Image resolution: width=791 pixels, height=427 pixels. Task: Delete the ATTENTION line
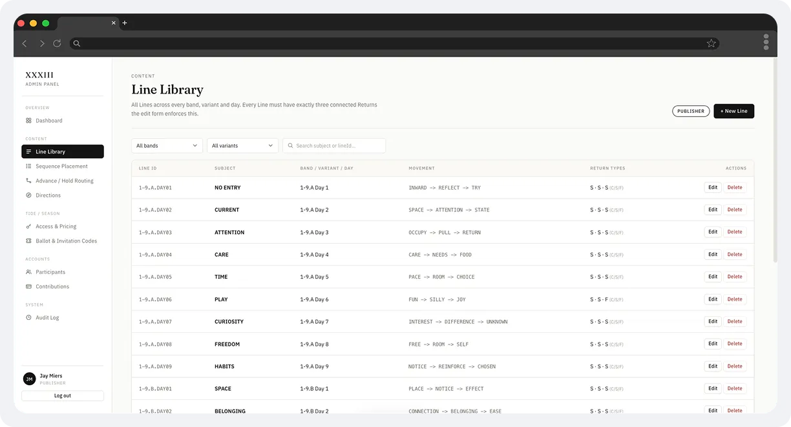click(x=735, y=232)
